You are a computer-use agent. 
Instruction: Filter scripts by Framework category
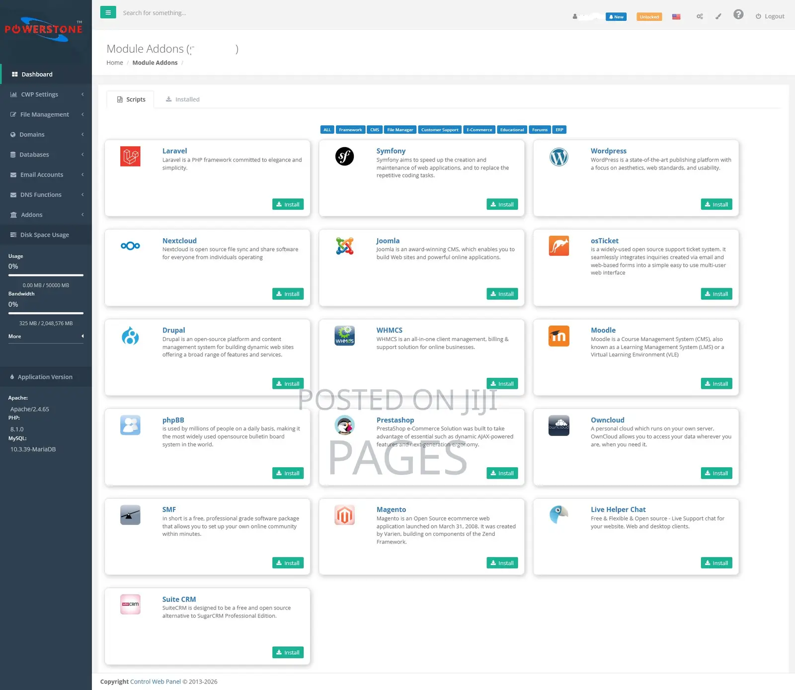pyautogui.click(x=350, y=130)
